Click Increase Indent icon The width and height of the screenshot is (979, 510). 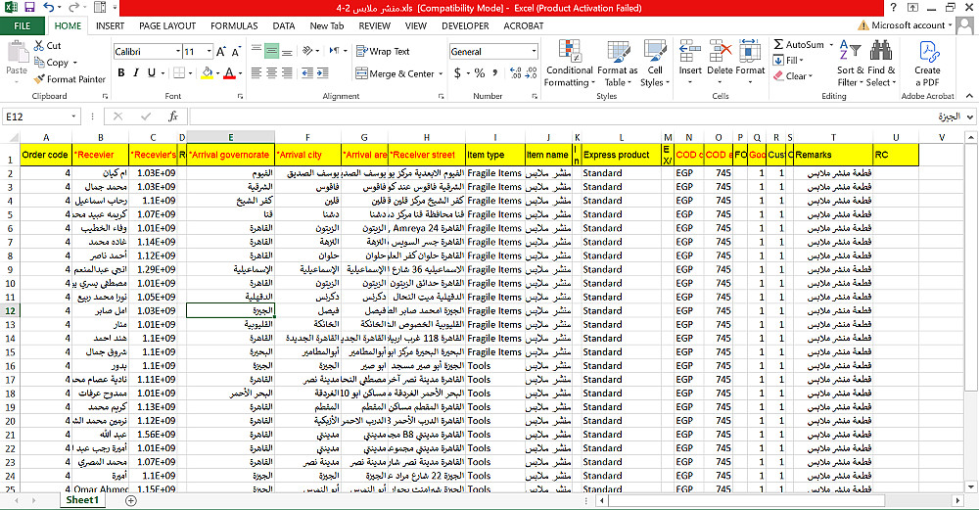coord(323,73)
